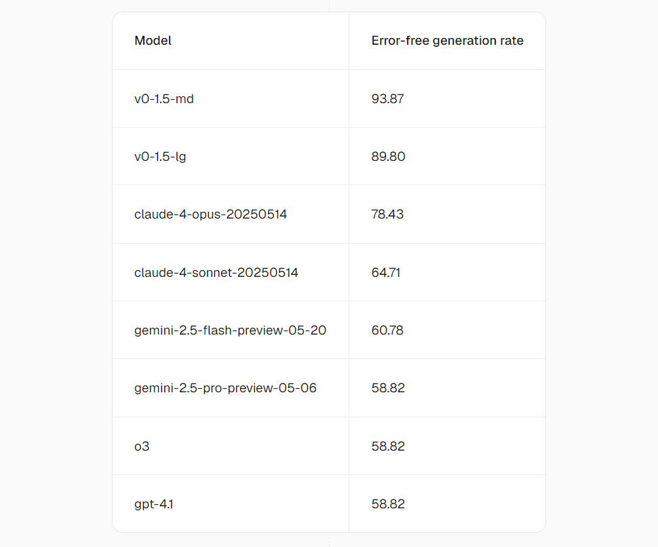The image size is (658, 547).
Task: Click the 58.82 value in o3 row
Action: click(387, 447)
